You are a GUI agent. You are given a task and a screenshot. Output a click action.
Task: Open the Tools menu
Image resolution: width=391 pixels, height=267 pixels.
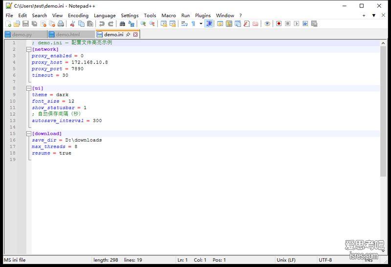150,16
